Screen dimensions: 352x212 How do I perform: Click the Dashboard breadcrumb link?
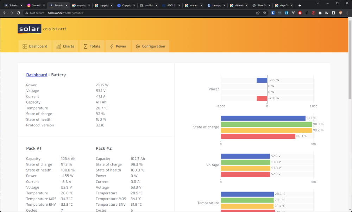37,75
